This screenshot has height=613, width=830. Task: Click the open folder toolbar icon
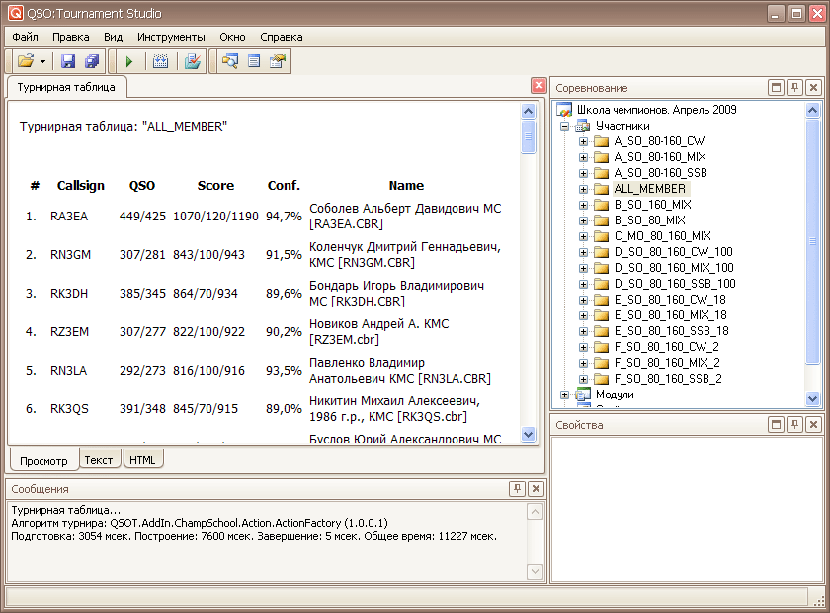(x=26, y=61)
